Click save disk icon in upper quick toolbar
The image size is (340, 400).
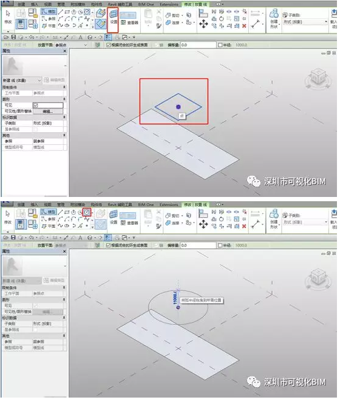coord(13,37)
